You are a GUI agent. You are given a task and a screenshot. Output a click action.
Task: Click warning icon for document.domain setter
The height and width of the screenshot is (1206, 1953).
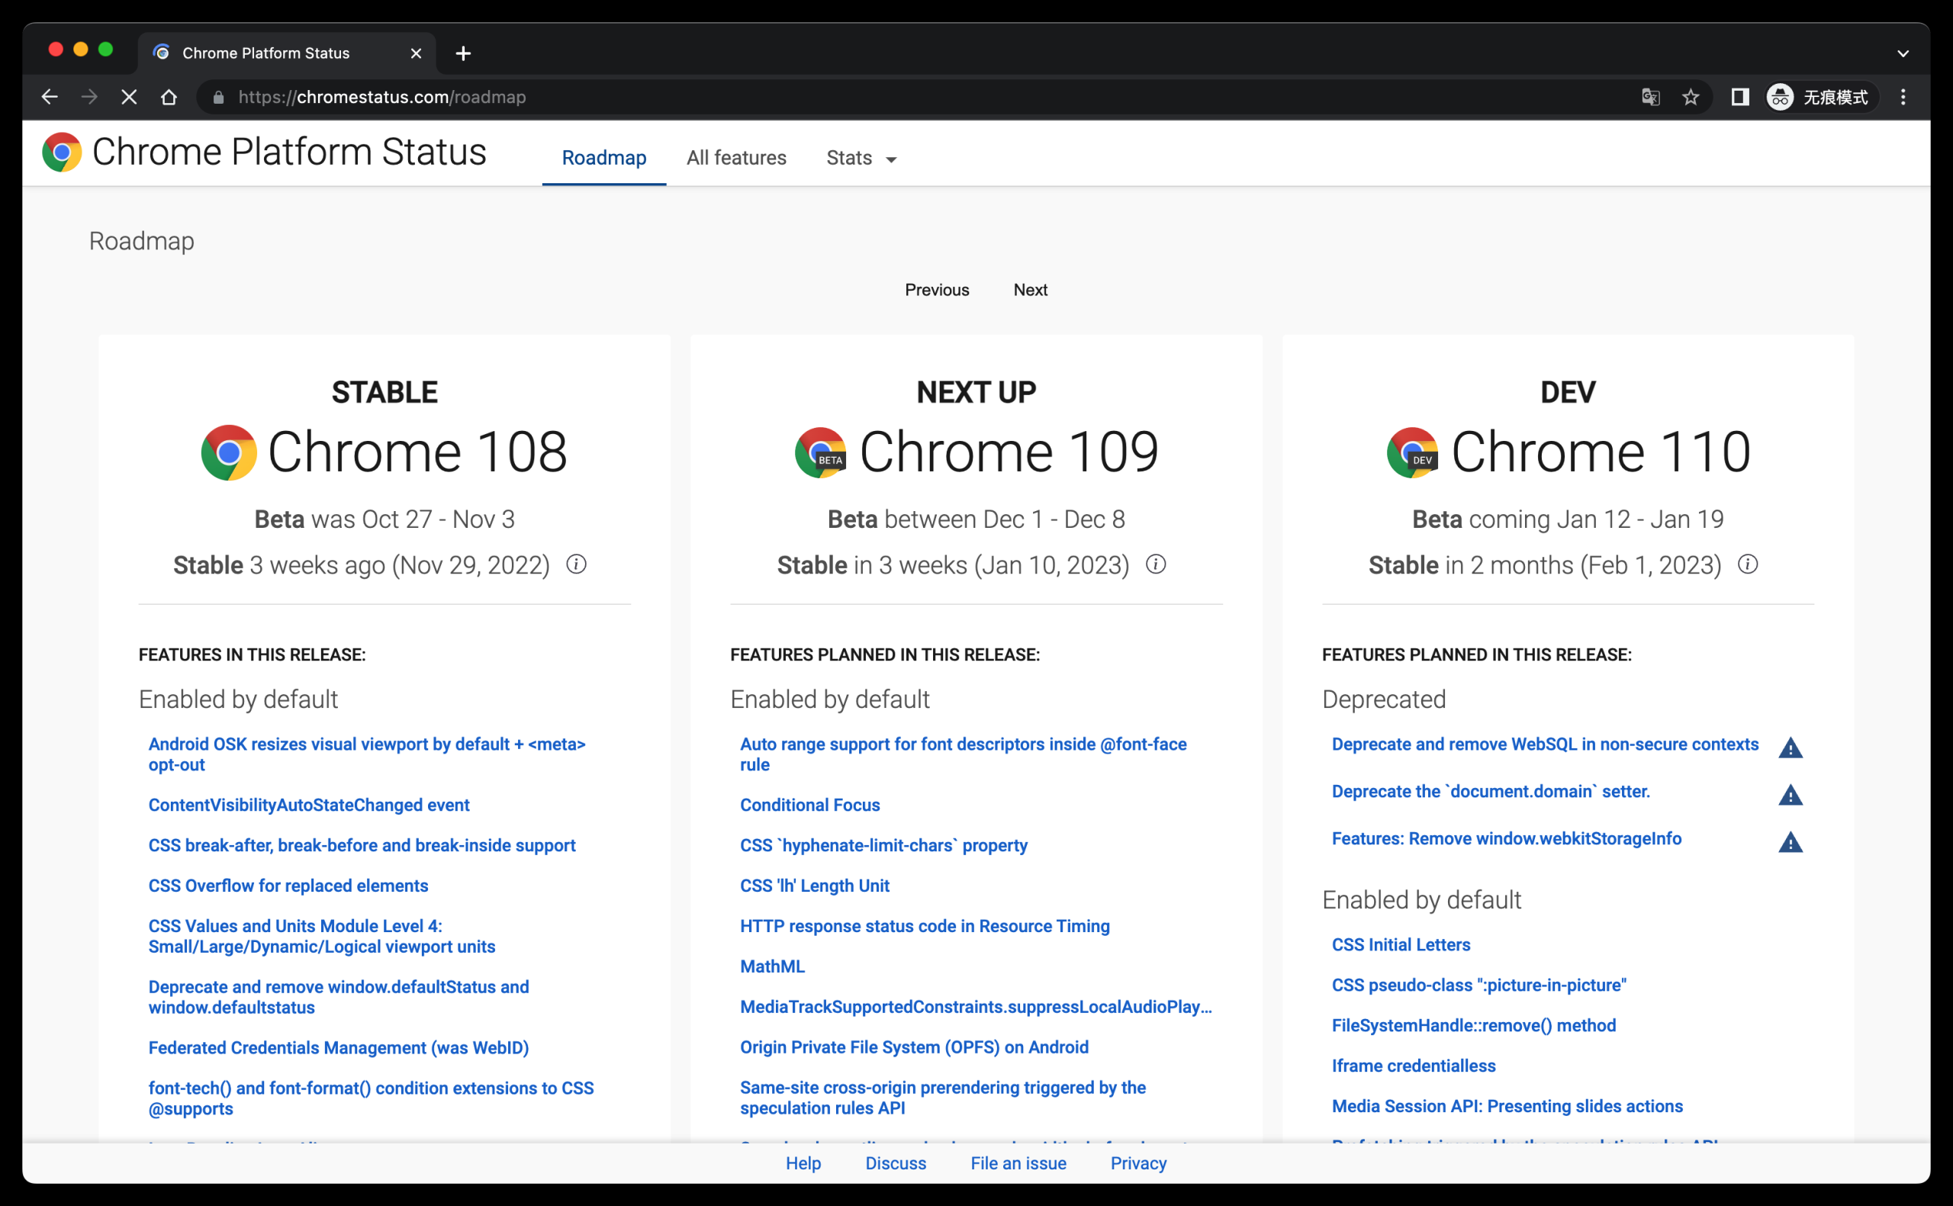click(1791, 795)
